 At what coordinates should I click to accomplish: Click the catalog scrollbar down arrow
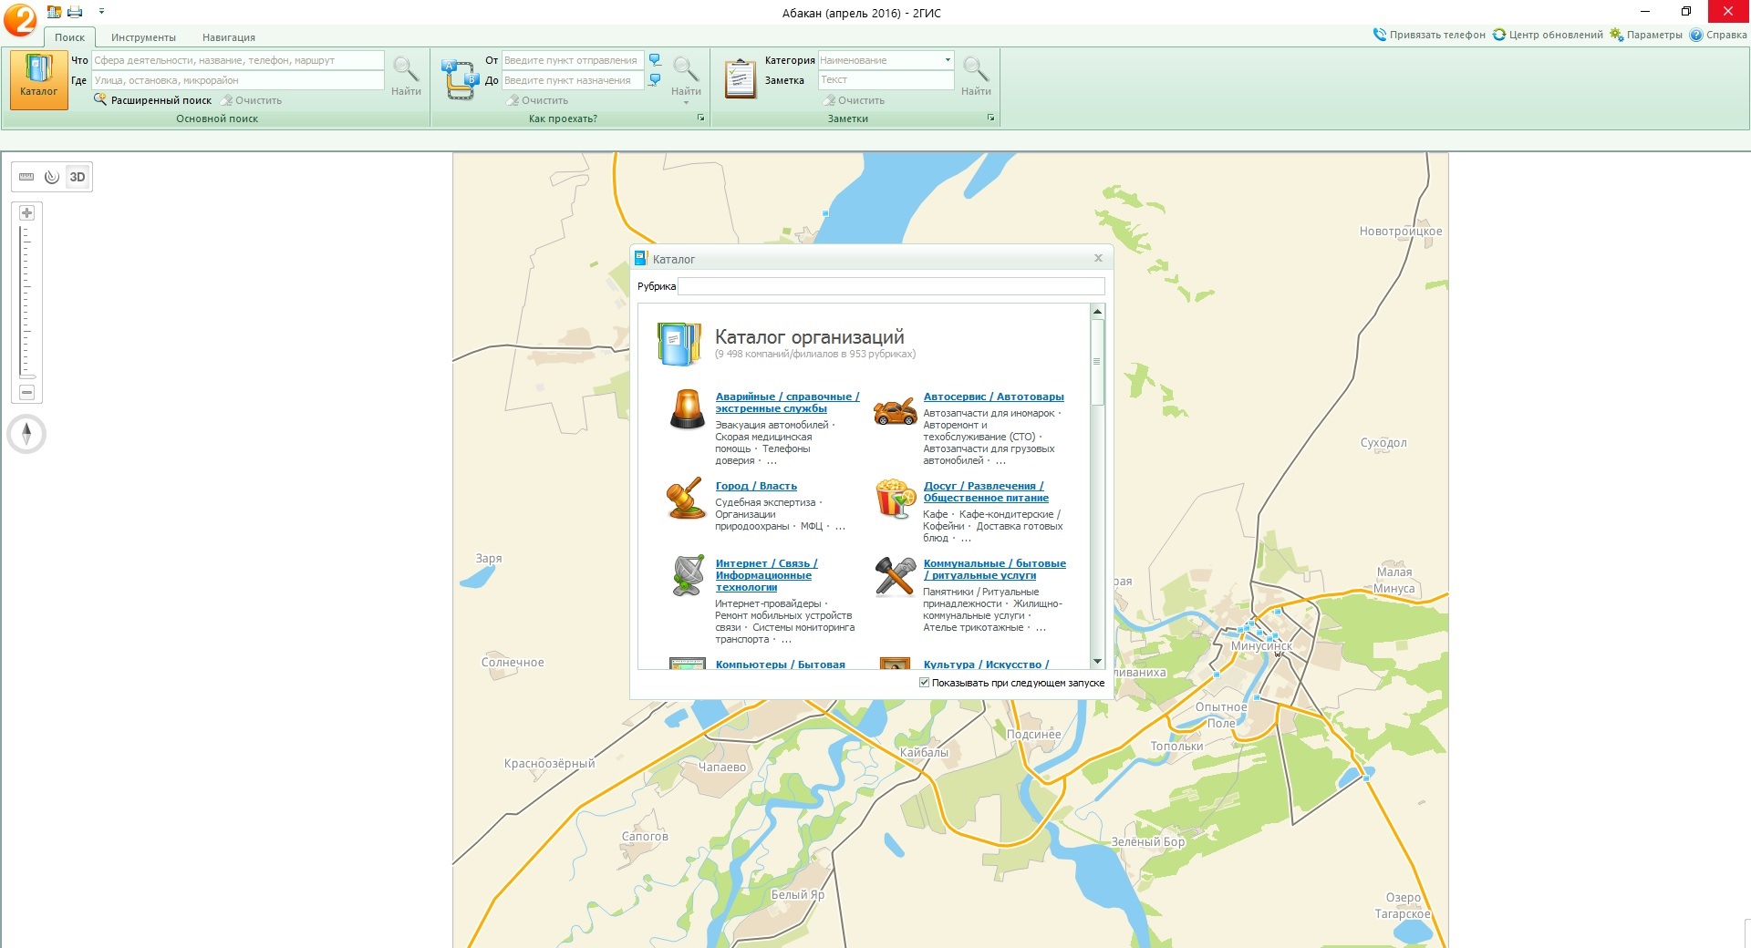(1097, 662)
